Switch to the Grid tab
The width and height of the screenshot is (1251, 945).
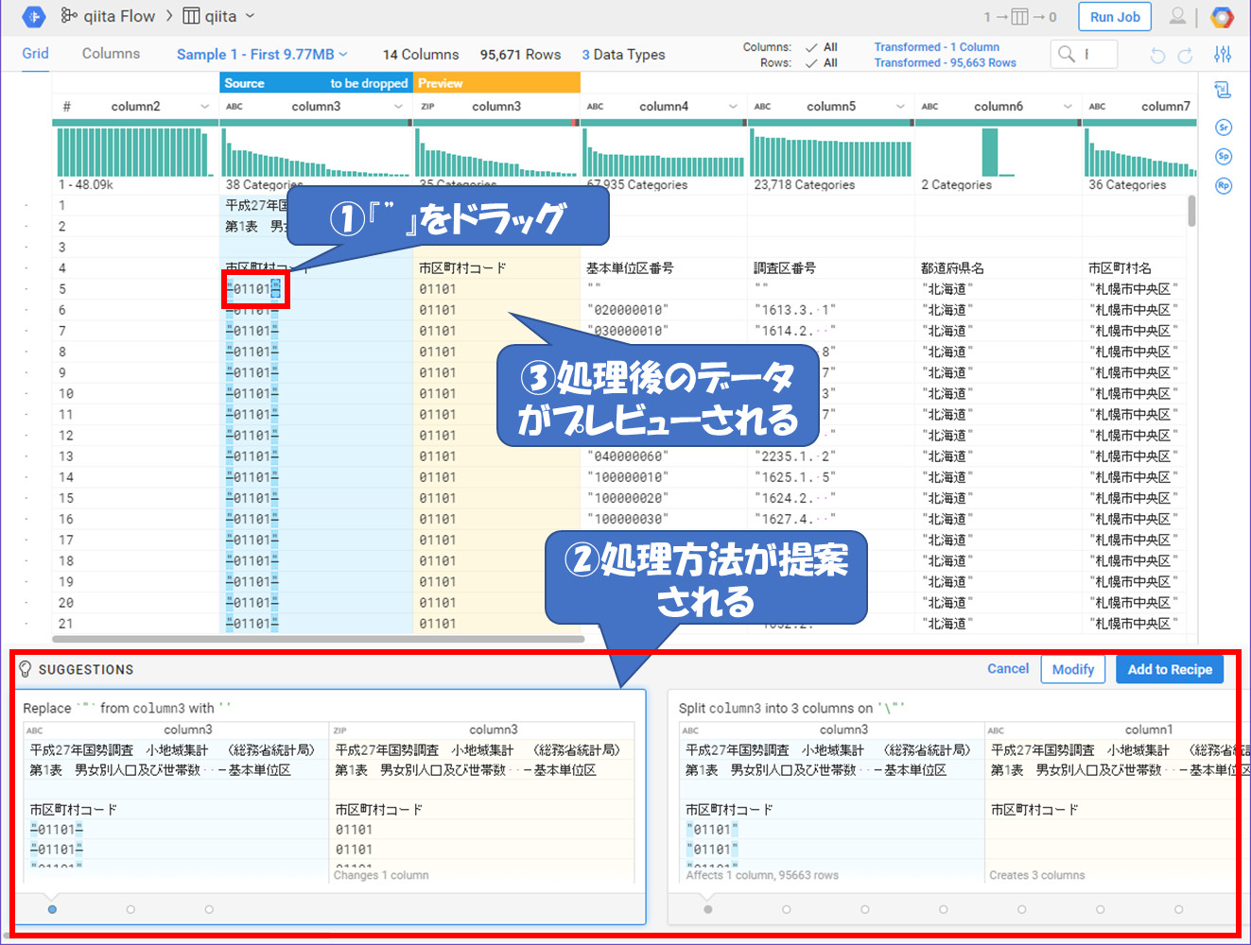coord(36,54)
